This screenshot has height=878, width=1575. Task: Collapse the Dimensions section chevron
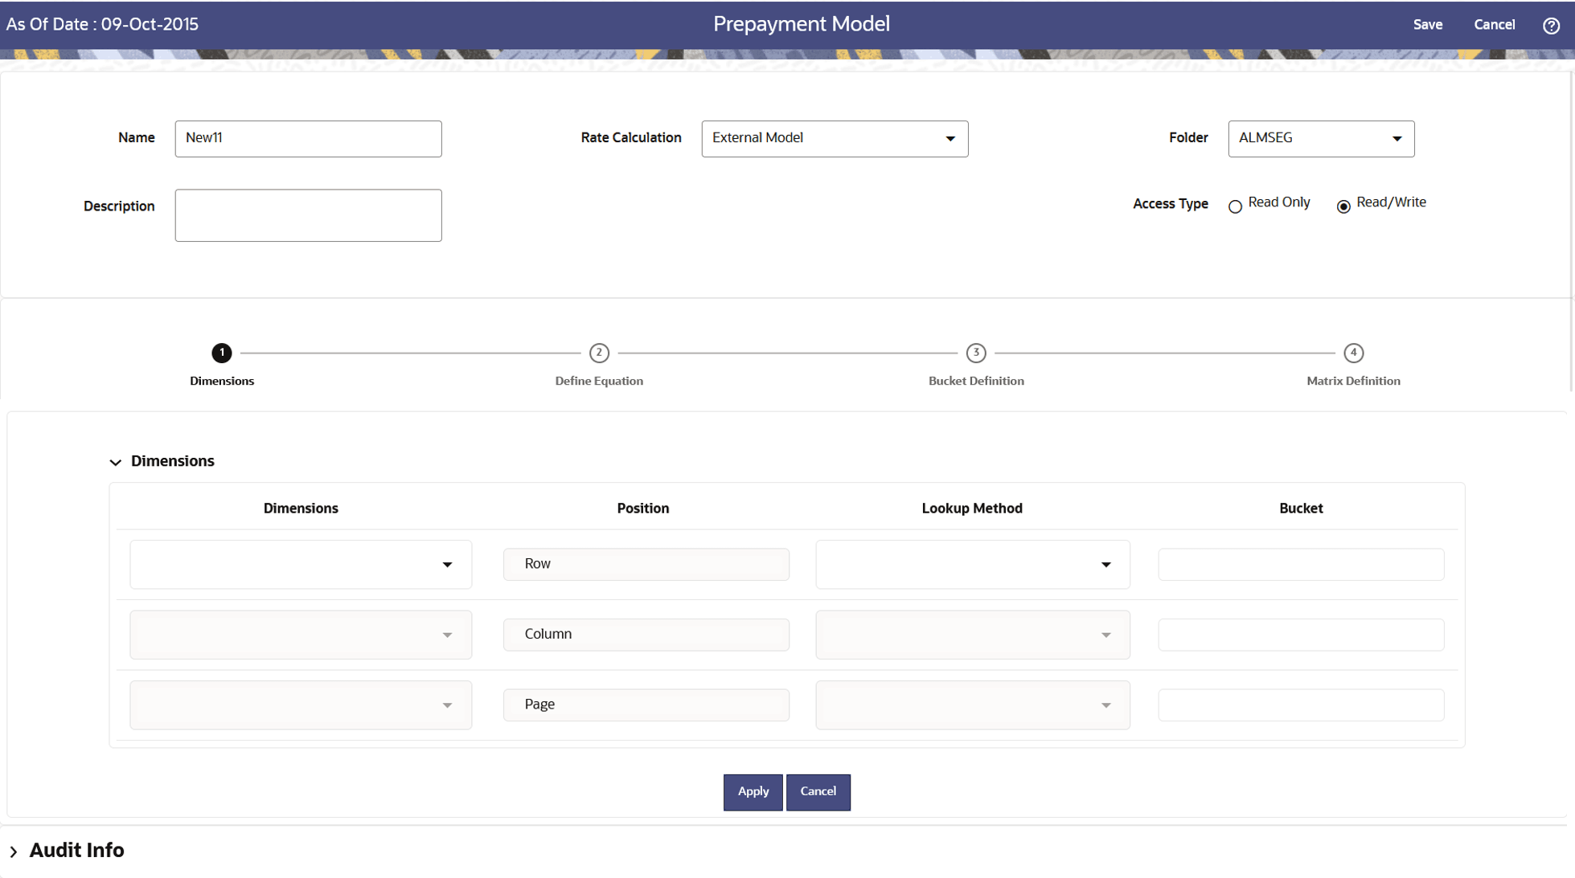116,462
